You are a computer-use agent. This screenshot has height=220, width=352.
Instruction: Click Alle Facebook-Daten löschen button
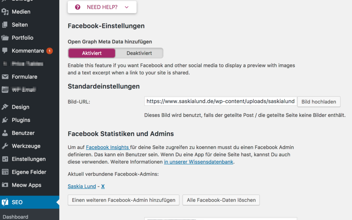point(221,200)
